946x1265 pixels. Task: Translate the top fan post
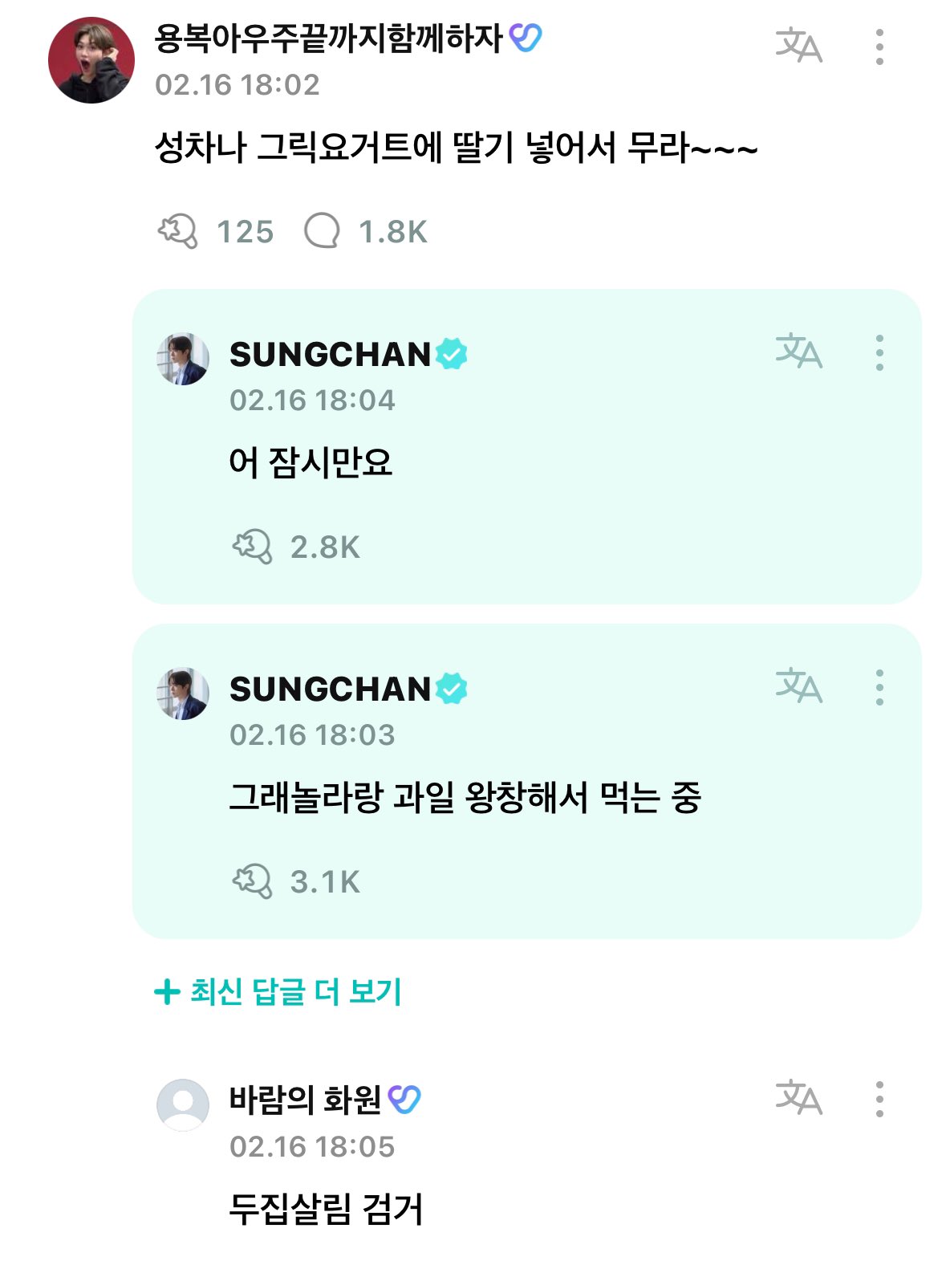tap(798, 45)
